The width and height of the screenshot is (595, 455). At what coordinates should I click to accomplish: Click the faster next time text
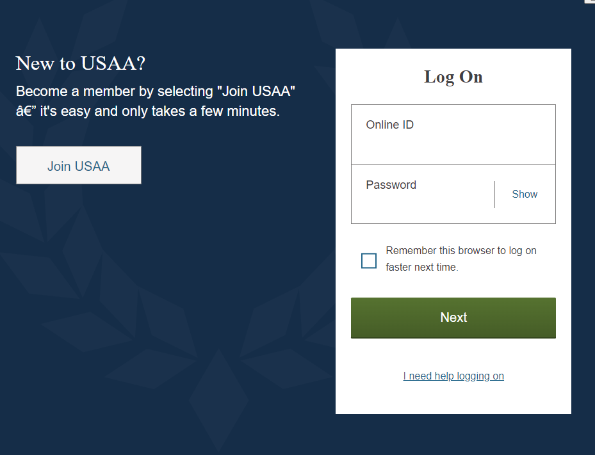click(x=422, y=267)
